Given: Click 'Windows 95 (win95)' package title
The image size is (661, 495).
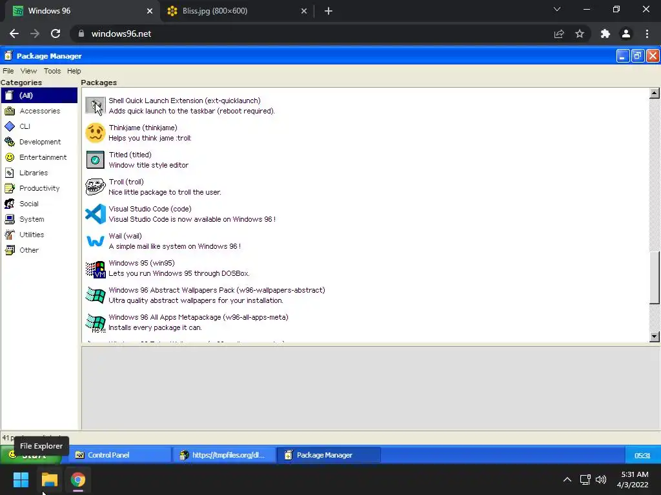Looking at the screenshot, I should coord(141,263).
